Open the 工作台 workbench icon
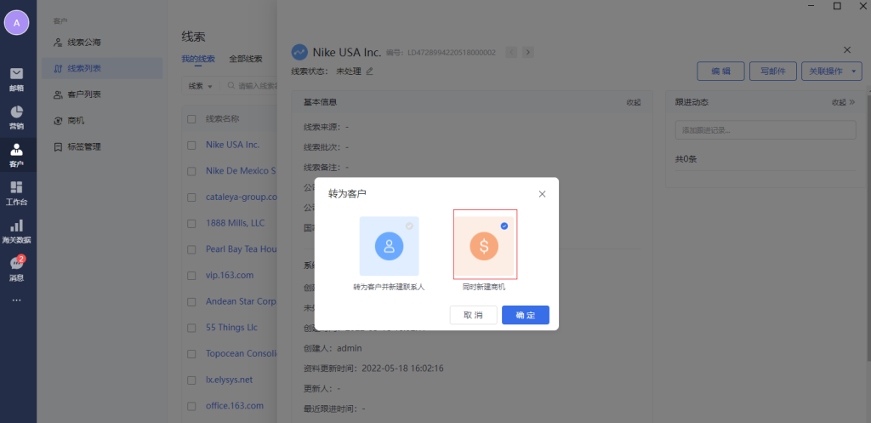The image size is (871, 423). [16, 192]
